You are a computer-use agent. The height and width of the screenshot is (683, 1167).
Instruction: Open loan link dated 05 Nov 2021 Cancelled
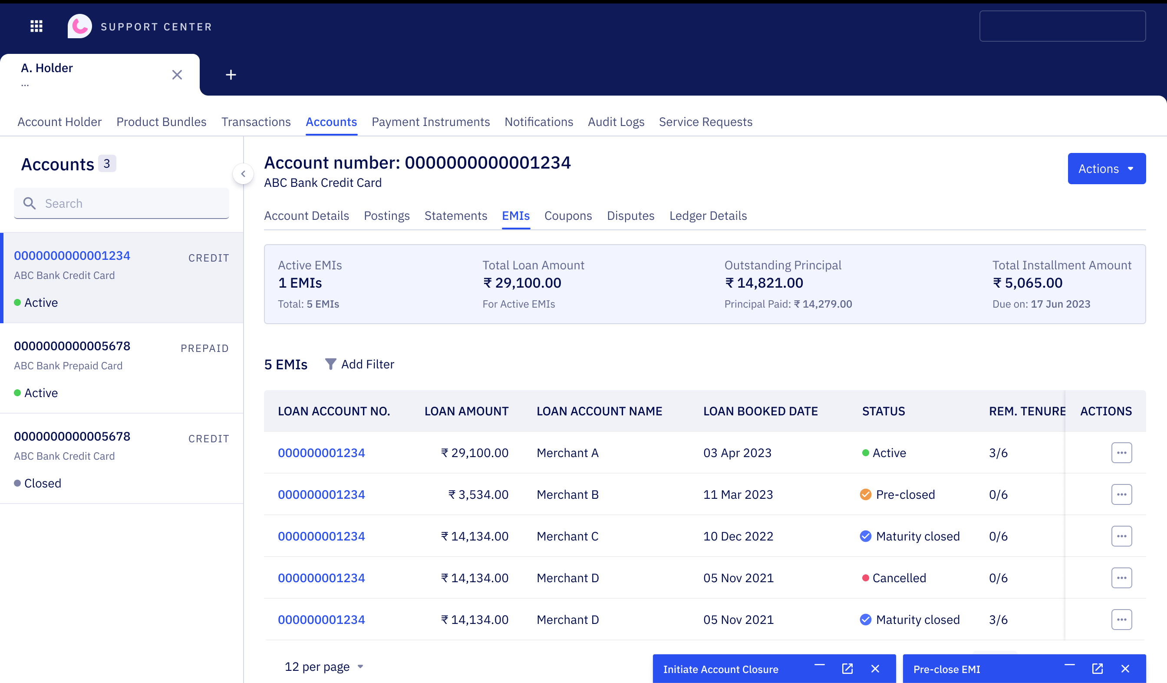(321, 578)
